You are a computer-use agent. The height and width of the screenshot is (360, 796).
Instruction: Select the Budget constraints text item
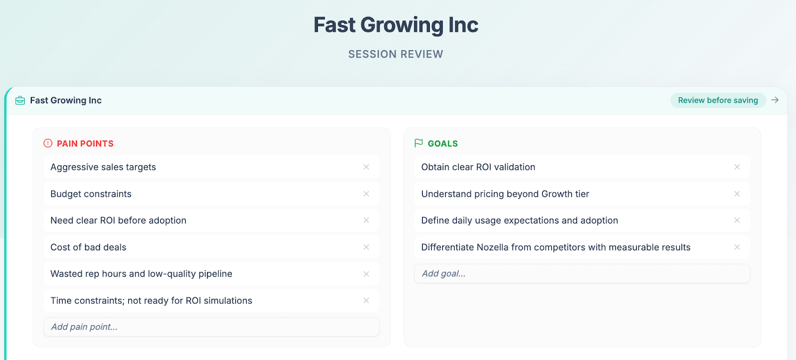[x=91, y=194]
